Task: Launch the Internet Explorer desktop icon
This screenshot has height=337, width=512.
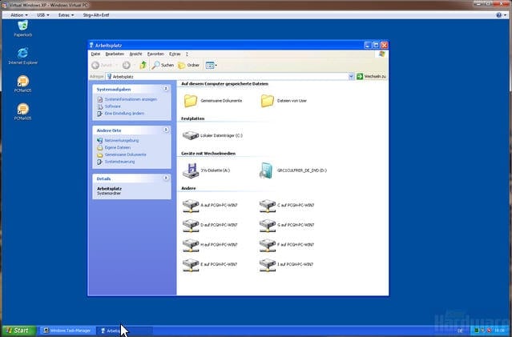Action: (23, 56)
